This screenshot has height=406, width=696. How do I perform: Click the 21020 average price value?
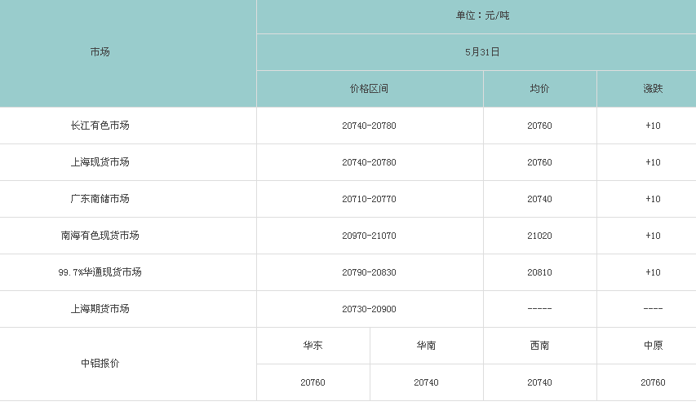539,236
